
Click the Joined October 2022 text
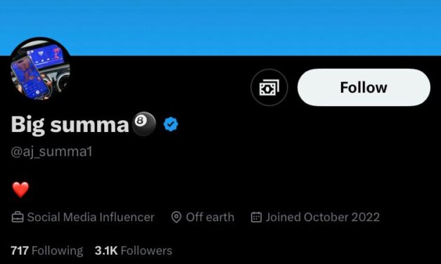(323, 218)
